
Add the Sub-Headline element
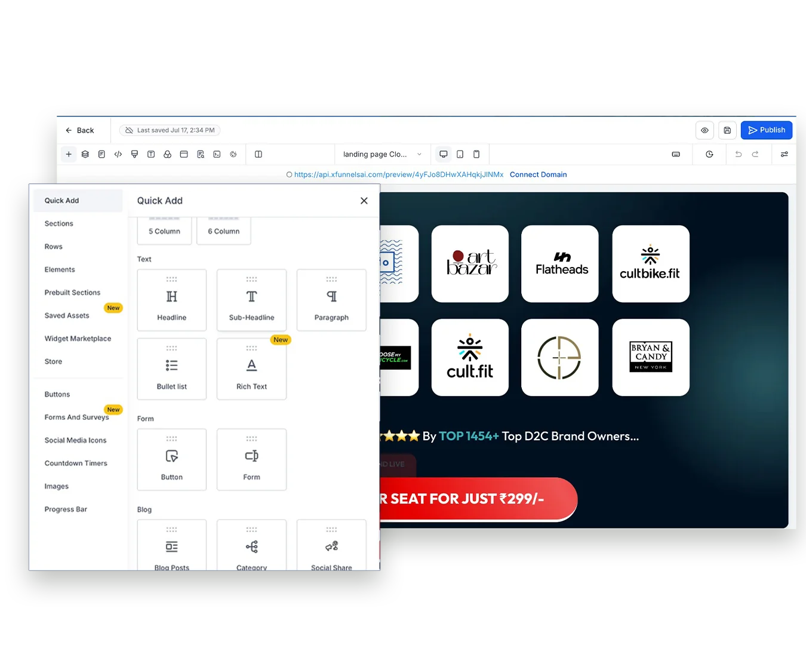point(252,300)
